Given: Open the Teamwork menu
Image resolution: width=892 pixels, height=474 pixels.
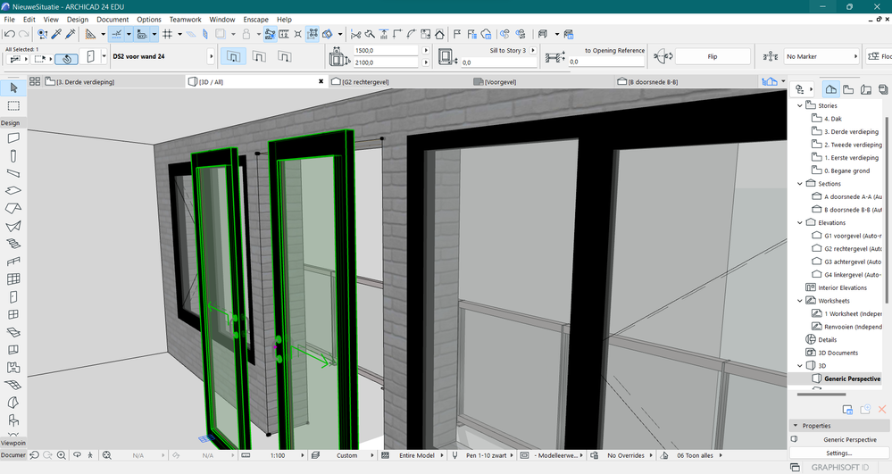Looking at the screenshot, I should pos(185,19).
